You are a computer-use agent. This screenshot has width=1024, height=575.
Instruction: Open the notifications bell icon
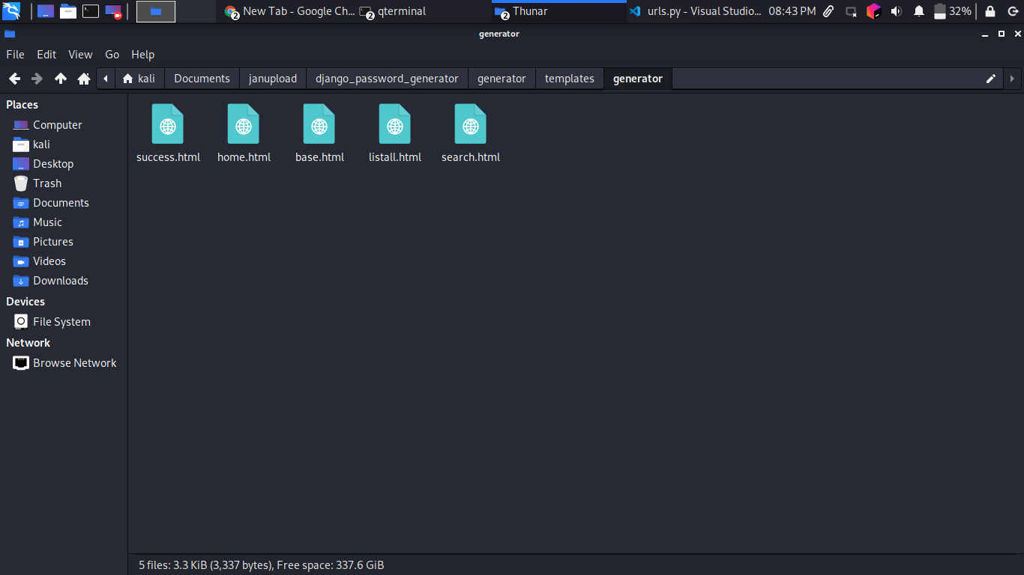pos(919,11)
